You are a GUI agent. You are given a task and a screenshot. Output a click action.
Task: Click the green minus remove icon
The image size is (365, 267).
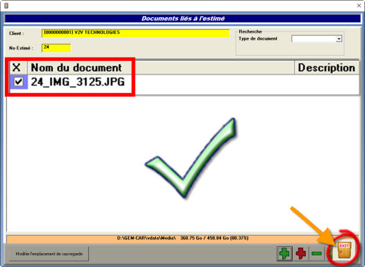click(x=316, y=253)
